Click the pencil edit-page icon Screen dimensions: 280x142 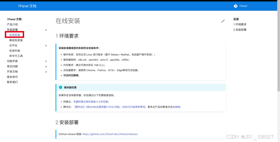[223, 21]
